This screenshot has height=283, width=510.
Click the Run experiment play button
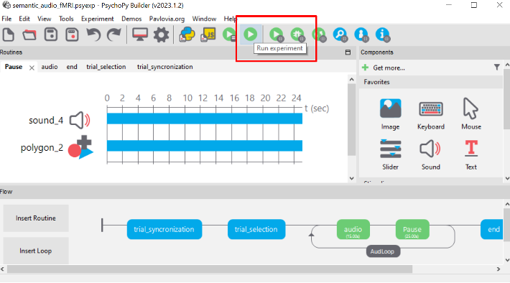[250, 34]
